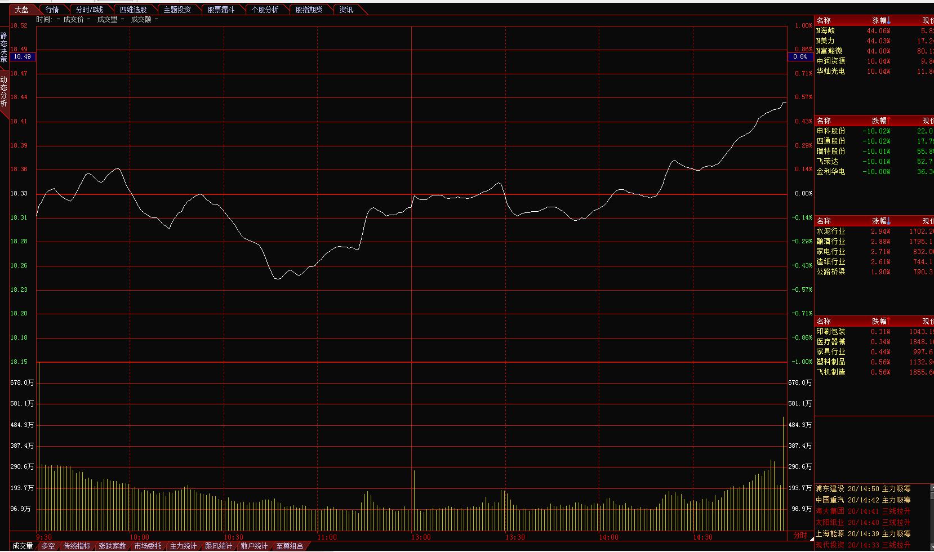Image resolution: width=934 pixels, height=552 pixels.
Task: Switch to the 大盘 tab
Action: [21, 10]
